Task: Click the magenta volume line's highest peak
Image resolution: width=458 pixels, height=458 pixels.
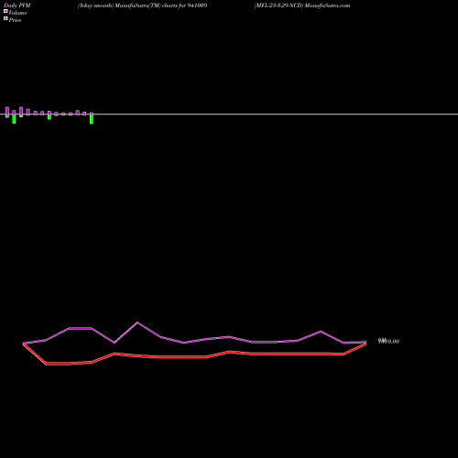Action: click(x=137, y=322)
